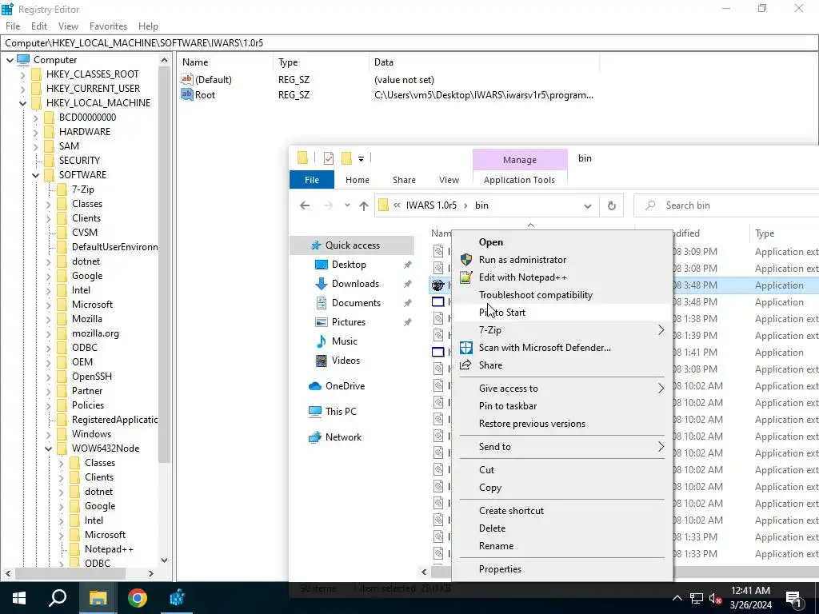Open the blue File tab in Explorer
The image size is (819, 614).
click(312, 180)
